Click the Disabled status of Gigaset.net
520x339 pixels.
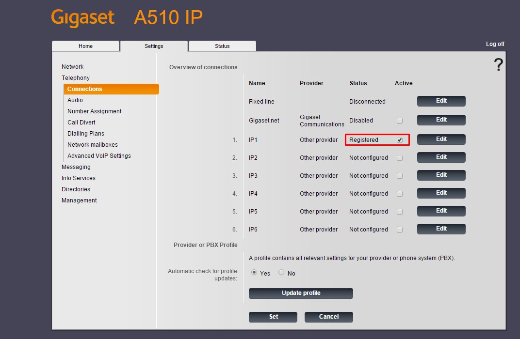click(x=361, y=121)
